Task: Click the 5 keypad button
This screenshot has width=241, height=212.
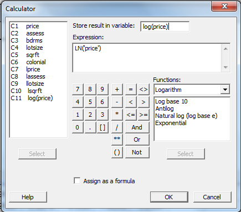Action: 90,102
